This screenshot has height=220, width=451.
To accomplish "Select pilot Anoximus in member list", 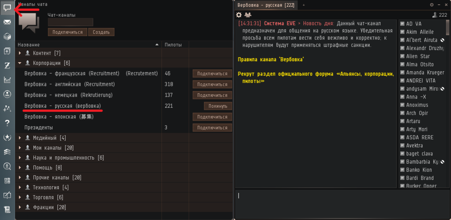I will (417, 105).
